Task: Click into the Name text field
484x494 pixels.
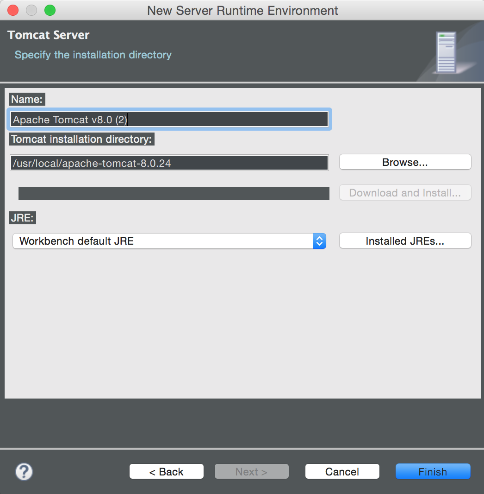Action: coord(169,120)
